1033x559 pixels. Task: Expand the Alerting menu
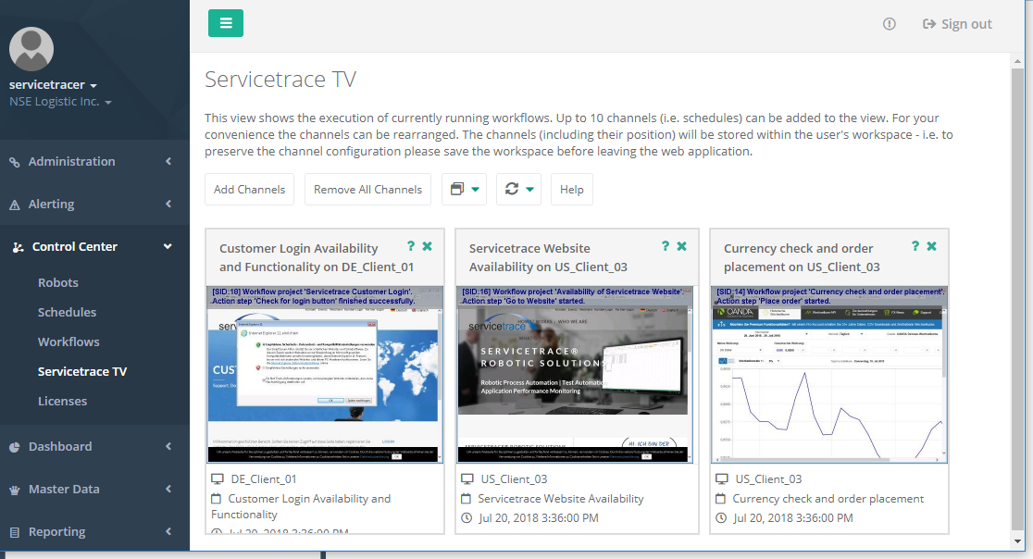pyautogui.click(x=94, y=205)
